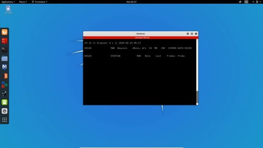263x148 pixels.
Task: Click the 'Probe' column header text
Action: [181, 56]
